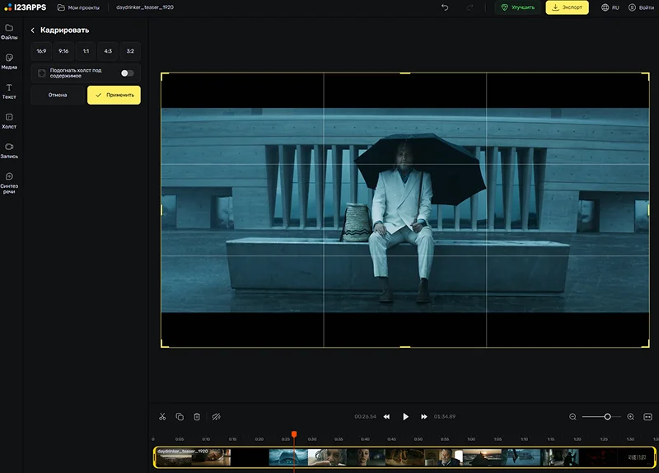Click the Применить button
The image size is (659, 473).
(114, 95)
